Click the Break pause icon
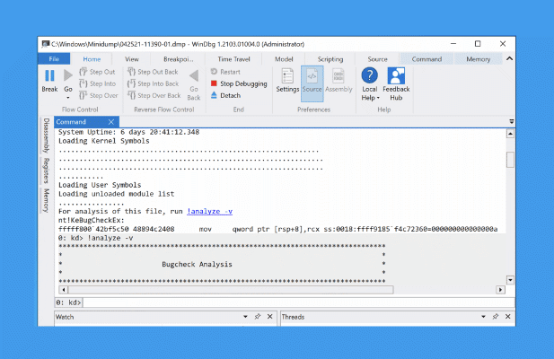554x359 pixels. [x=49, y=76]
